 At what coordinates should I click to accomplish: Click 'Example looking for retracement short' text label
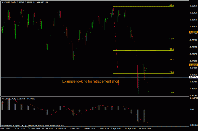click(91, 81)
